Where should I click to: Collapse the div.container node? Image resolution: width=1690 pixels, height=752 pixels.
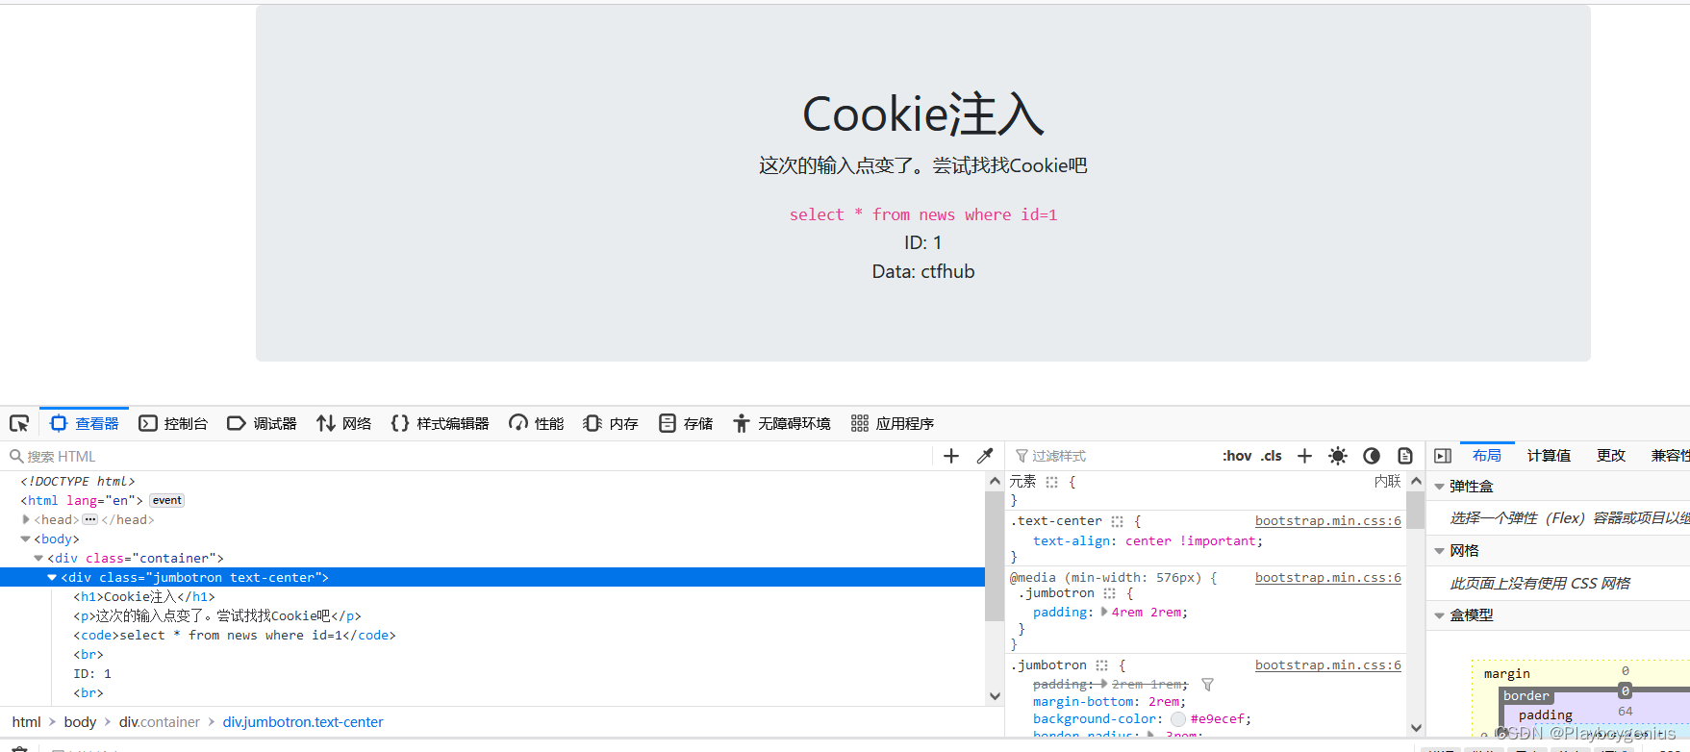38,558
